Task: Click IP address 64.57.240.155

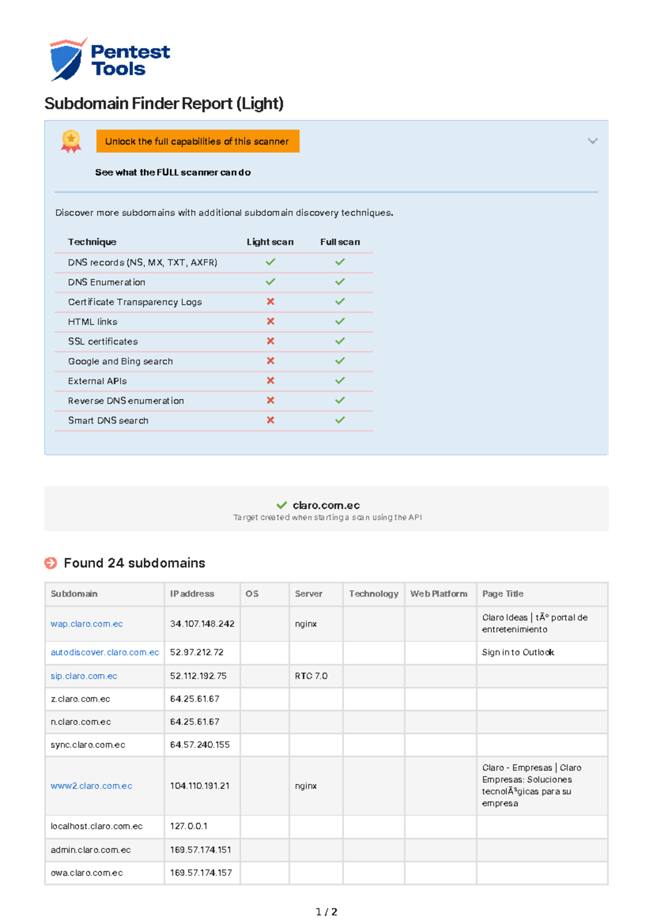Action: click(200, 745)
